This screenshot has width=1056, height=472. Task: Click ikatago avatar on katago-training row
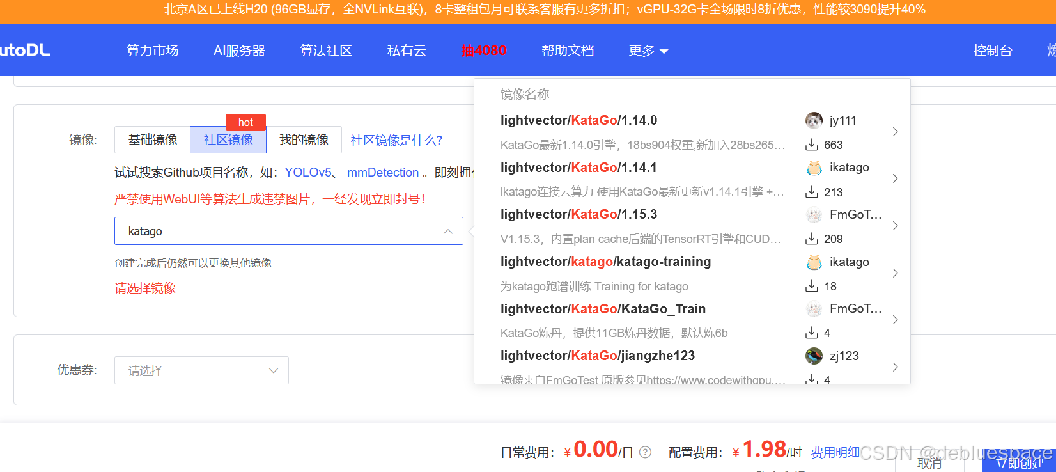point(814,262)
